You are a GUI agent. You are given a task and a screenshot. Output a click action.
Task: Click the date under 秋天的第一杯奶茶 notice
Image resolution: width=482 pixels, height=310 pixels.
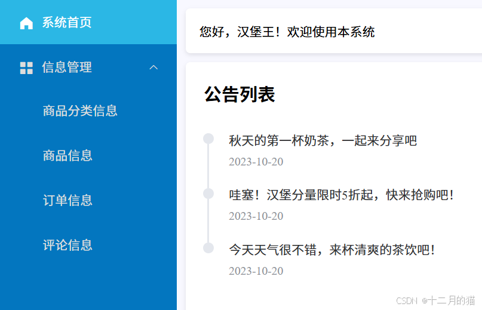(256, 162)
